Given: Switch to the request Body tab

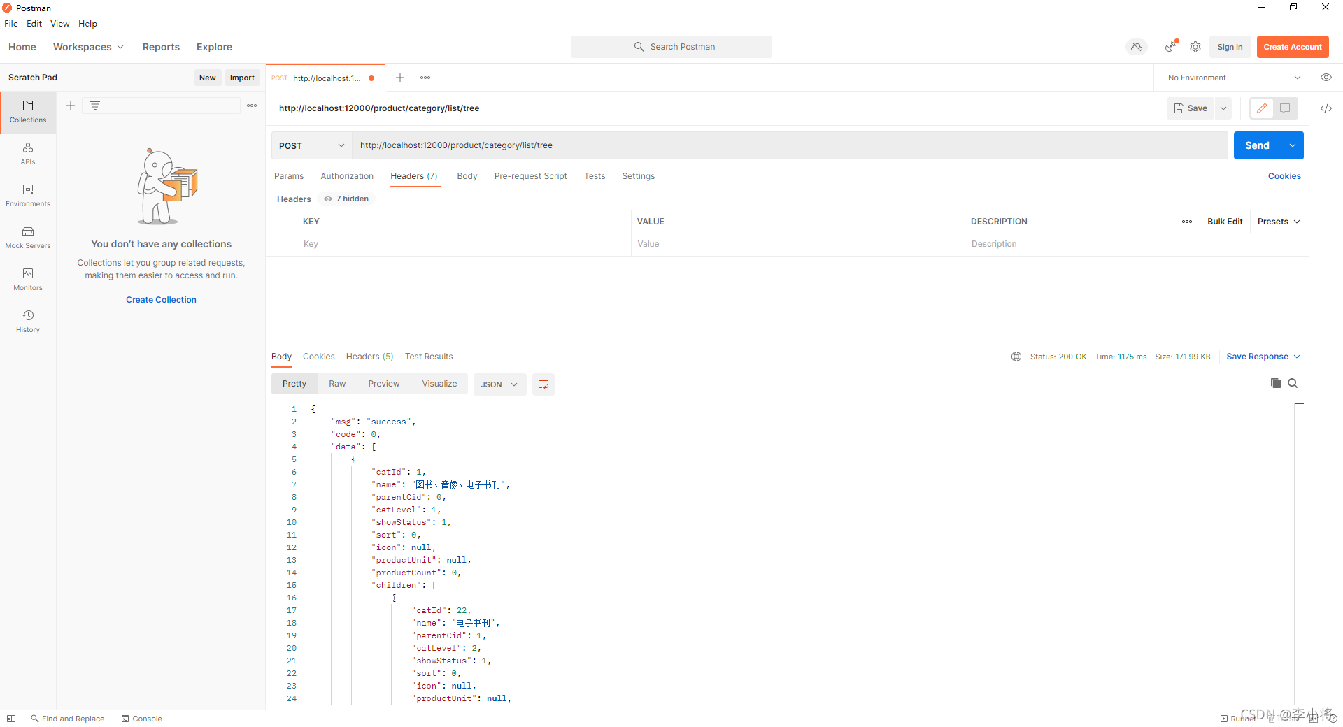Looking at the screenshot, I should pyautogui.click(x=467, y=176).
